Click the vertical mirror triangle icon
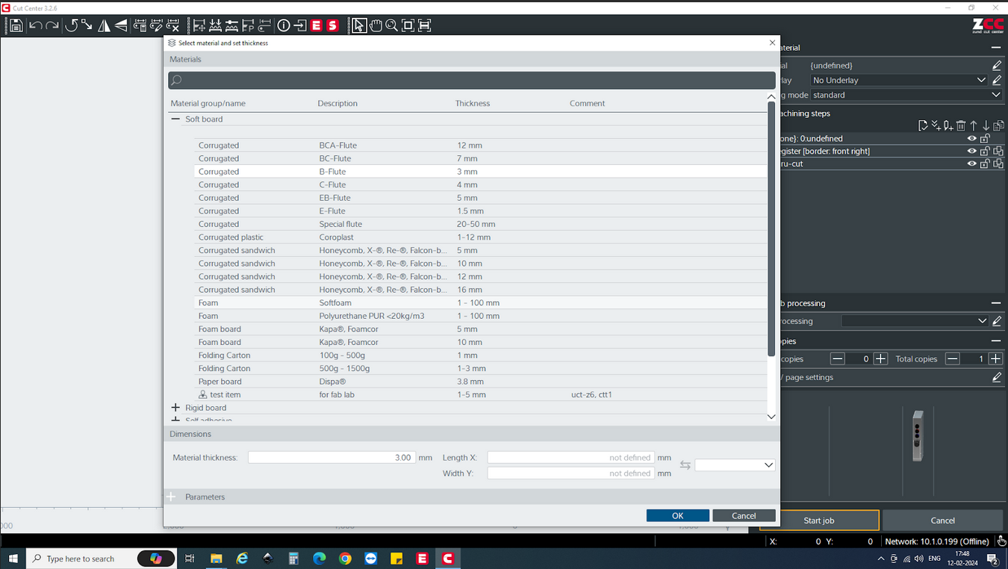Screen dimensions: 1008x569 coord(104,25)
